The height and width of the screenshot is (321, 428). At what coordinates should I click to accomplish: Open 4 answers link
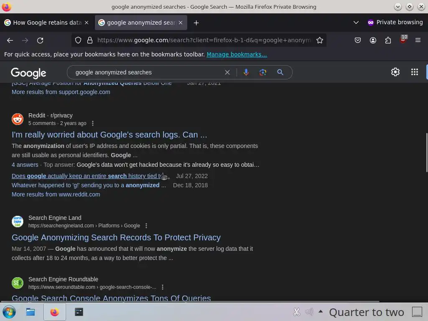[25, 165]
